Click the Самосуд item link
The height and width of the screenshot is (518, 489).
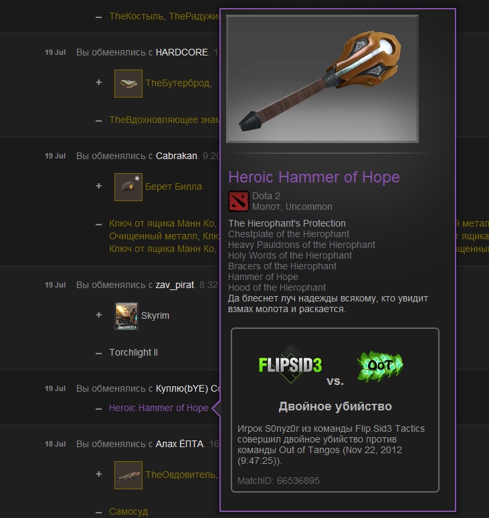pyautogui.click(x=128, y=511)
